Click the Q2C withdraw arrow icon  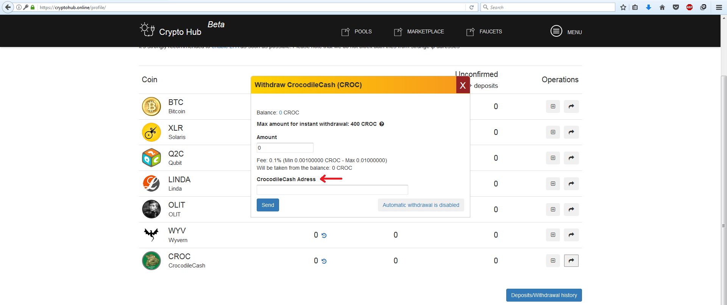[x=571, y=158]
